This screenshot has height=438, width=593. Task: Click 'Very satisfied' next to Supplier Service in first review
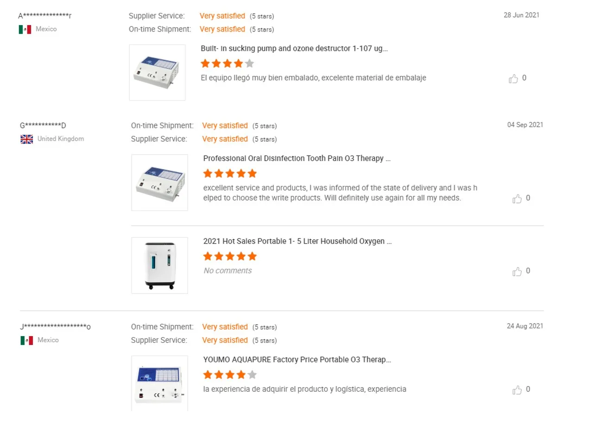(x=222, y=15)
